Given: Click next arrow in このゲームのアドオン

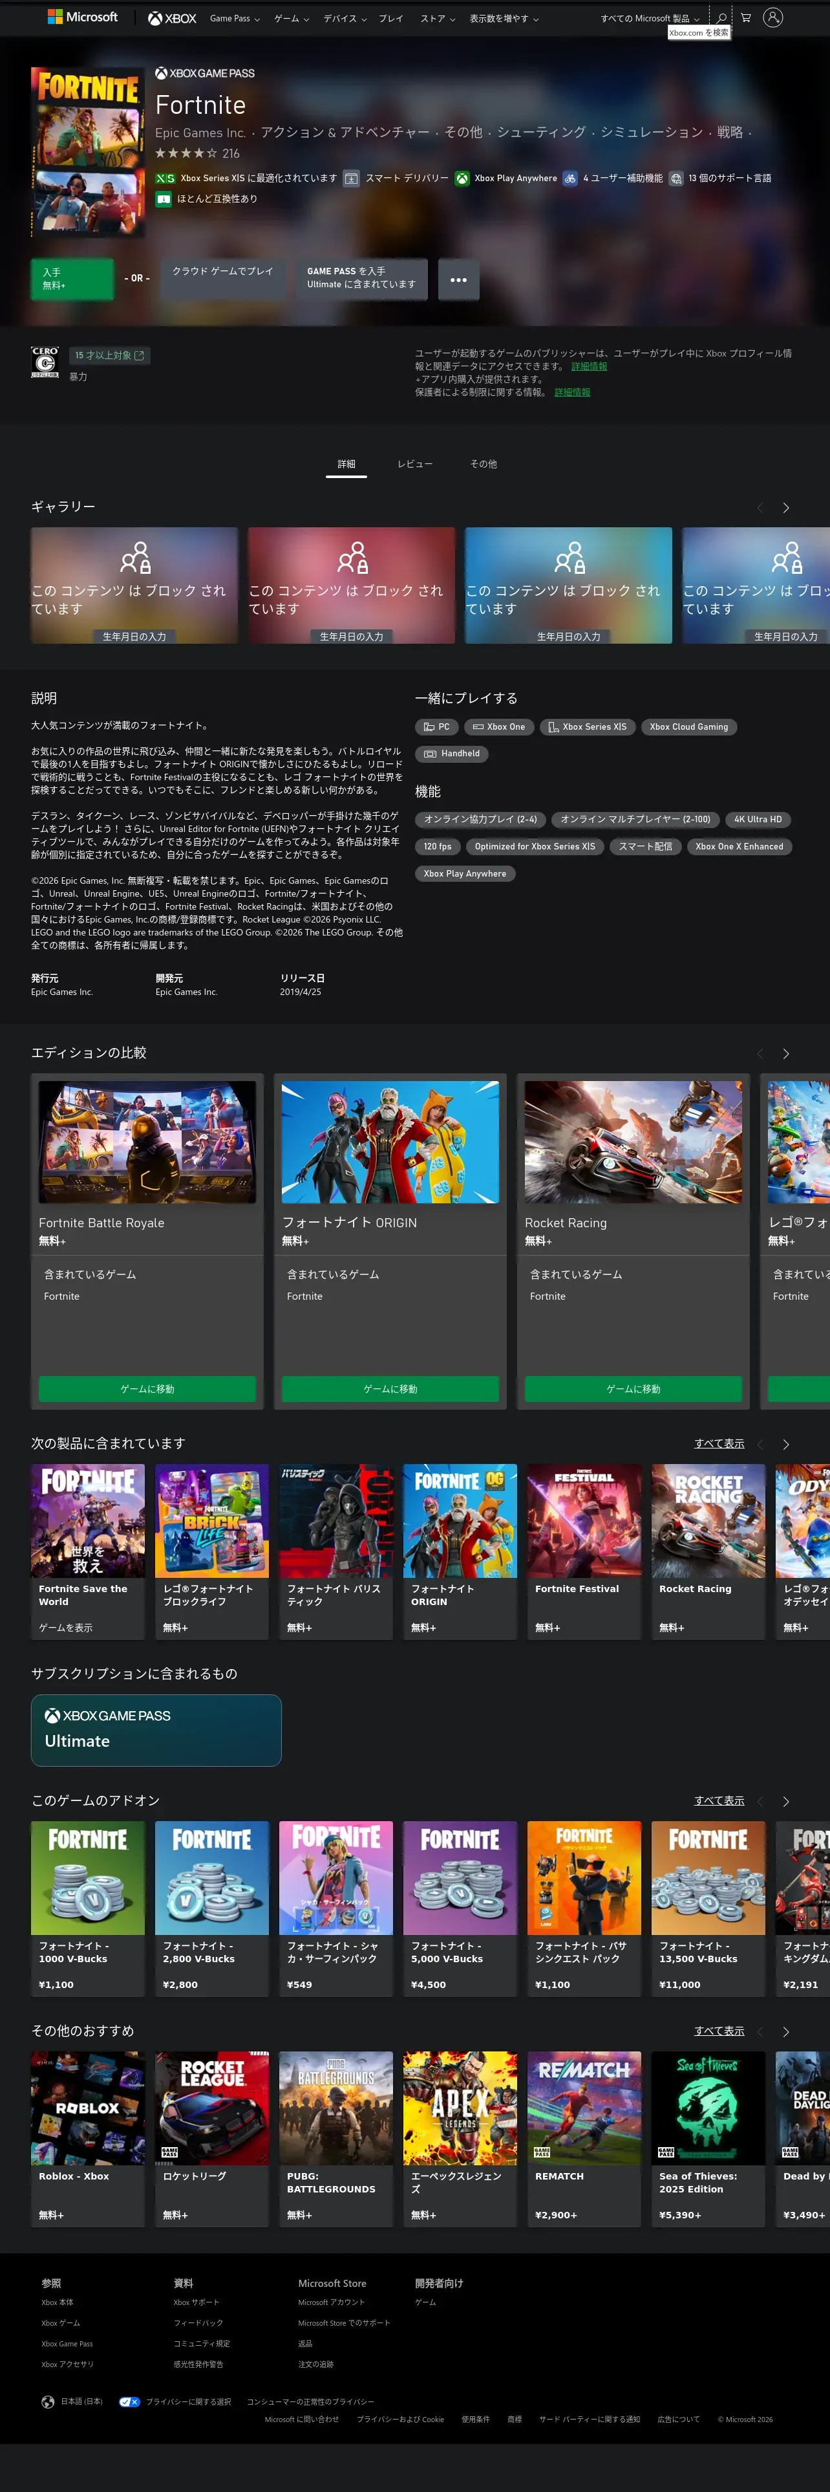Looking at the screenshot, I should [x=785, y=1801].
